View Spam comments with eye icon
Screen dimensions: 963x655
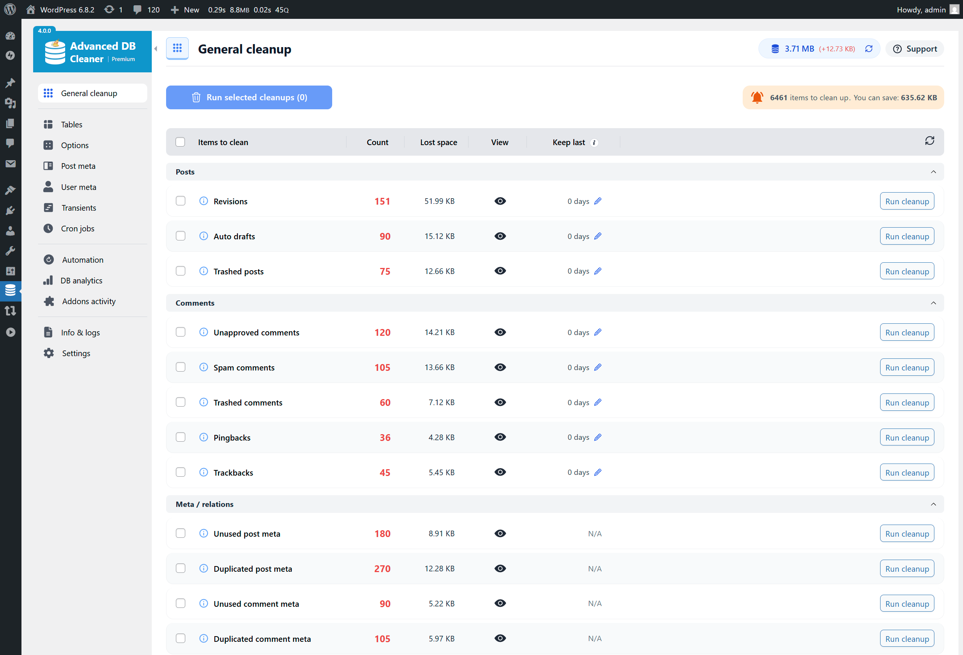(x=500, y=367)
